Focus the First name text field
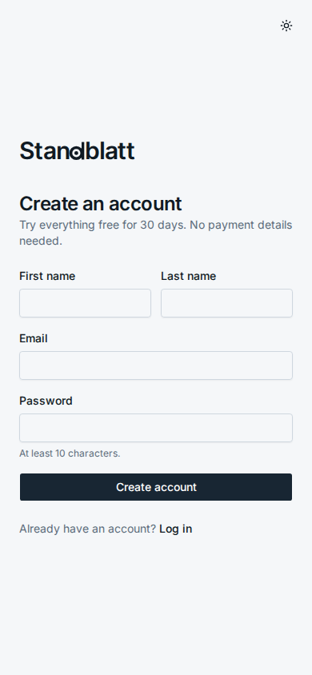 click(x=86, y=303)
